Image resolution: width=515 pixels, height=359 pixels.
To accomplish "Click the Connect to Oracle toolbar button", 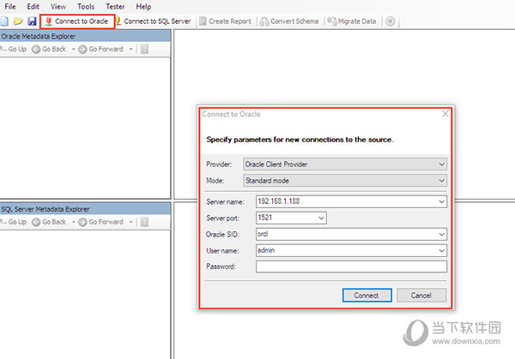I will [77, 21].
